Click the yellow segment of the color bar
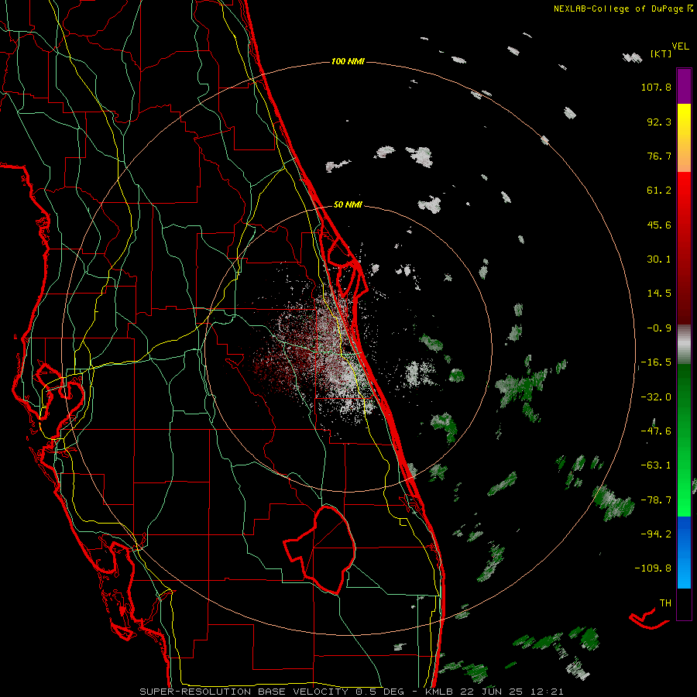The image size is (697, 697). click(684, 120)
